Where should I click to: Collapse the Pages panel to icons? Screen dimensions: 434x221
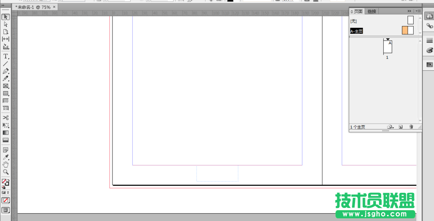tap(409, 11)
